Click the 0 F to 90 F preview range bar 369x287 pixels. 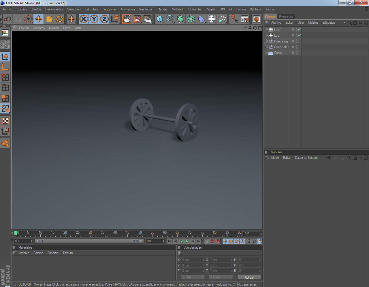pyautogui.click(x=89, y=241)
